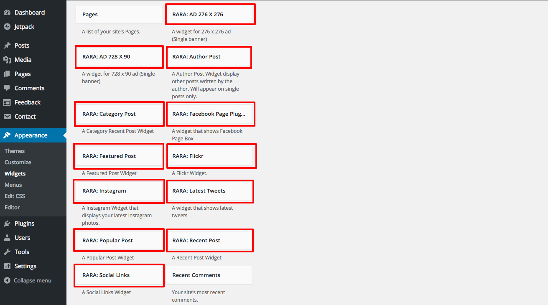This screenshot has width=548, height=305.
Task: Select the Appearance menu item
Action: tap(33, 135)
